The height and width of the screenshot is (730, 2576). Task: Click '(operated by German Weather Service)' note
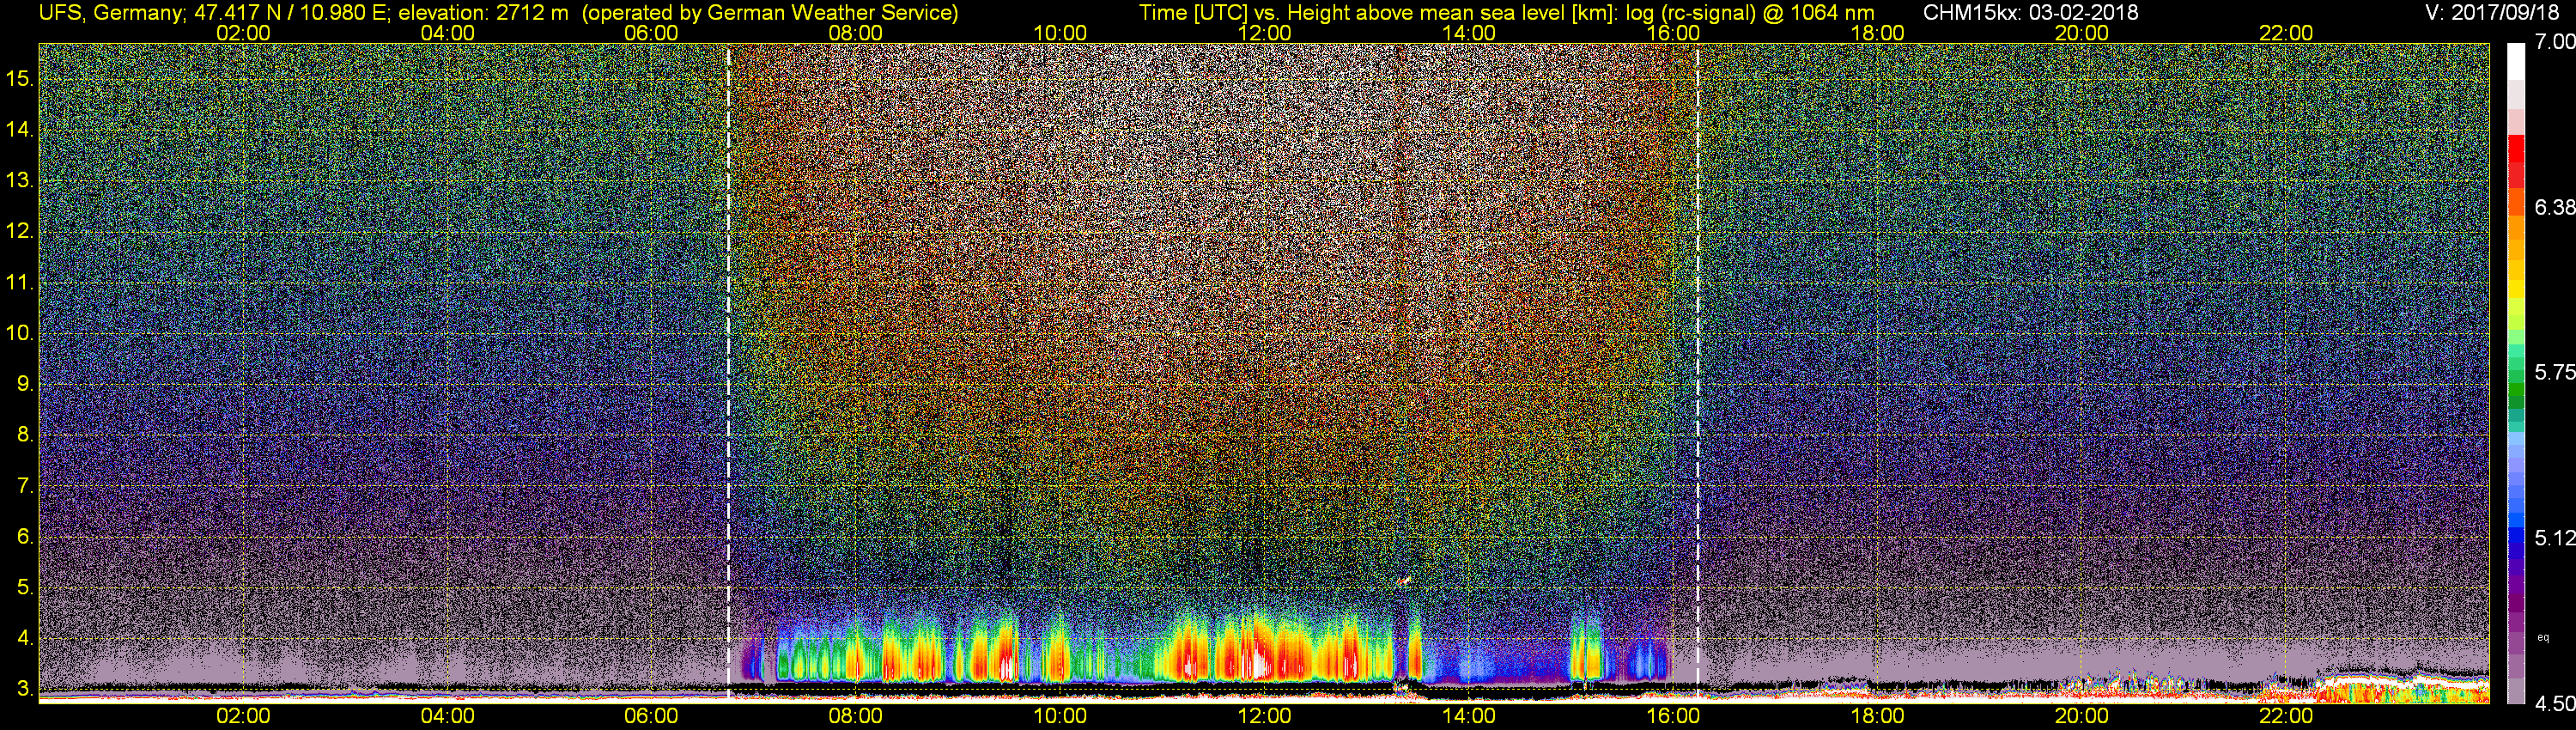pyautogui.click(x=770, y=13)
